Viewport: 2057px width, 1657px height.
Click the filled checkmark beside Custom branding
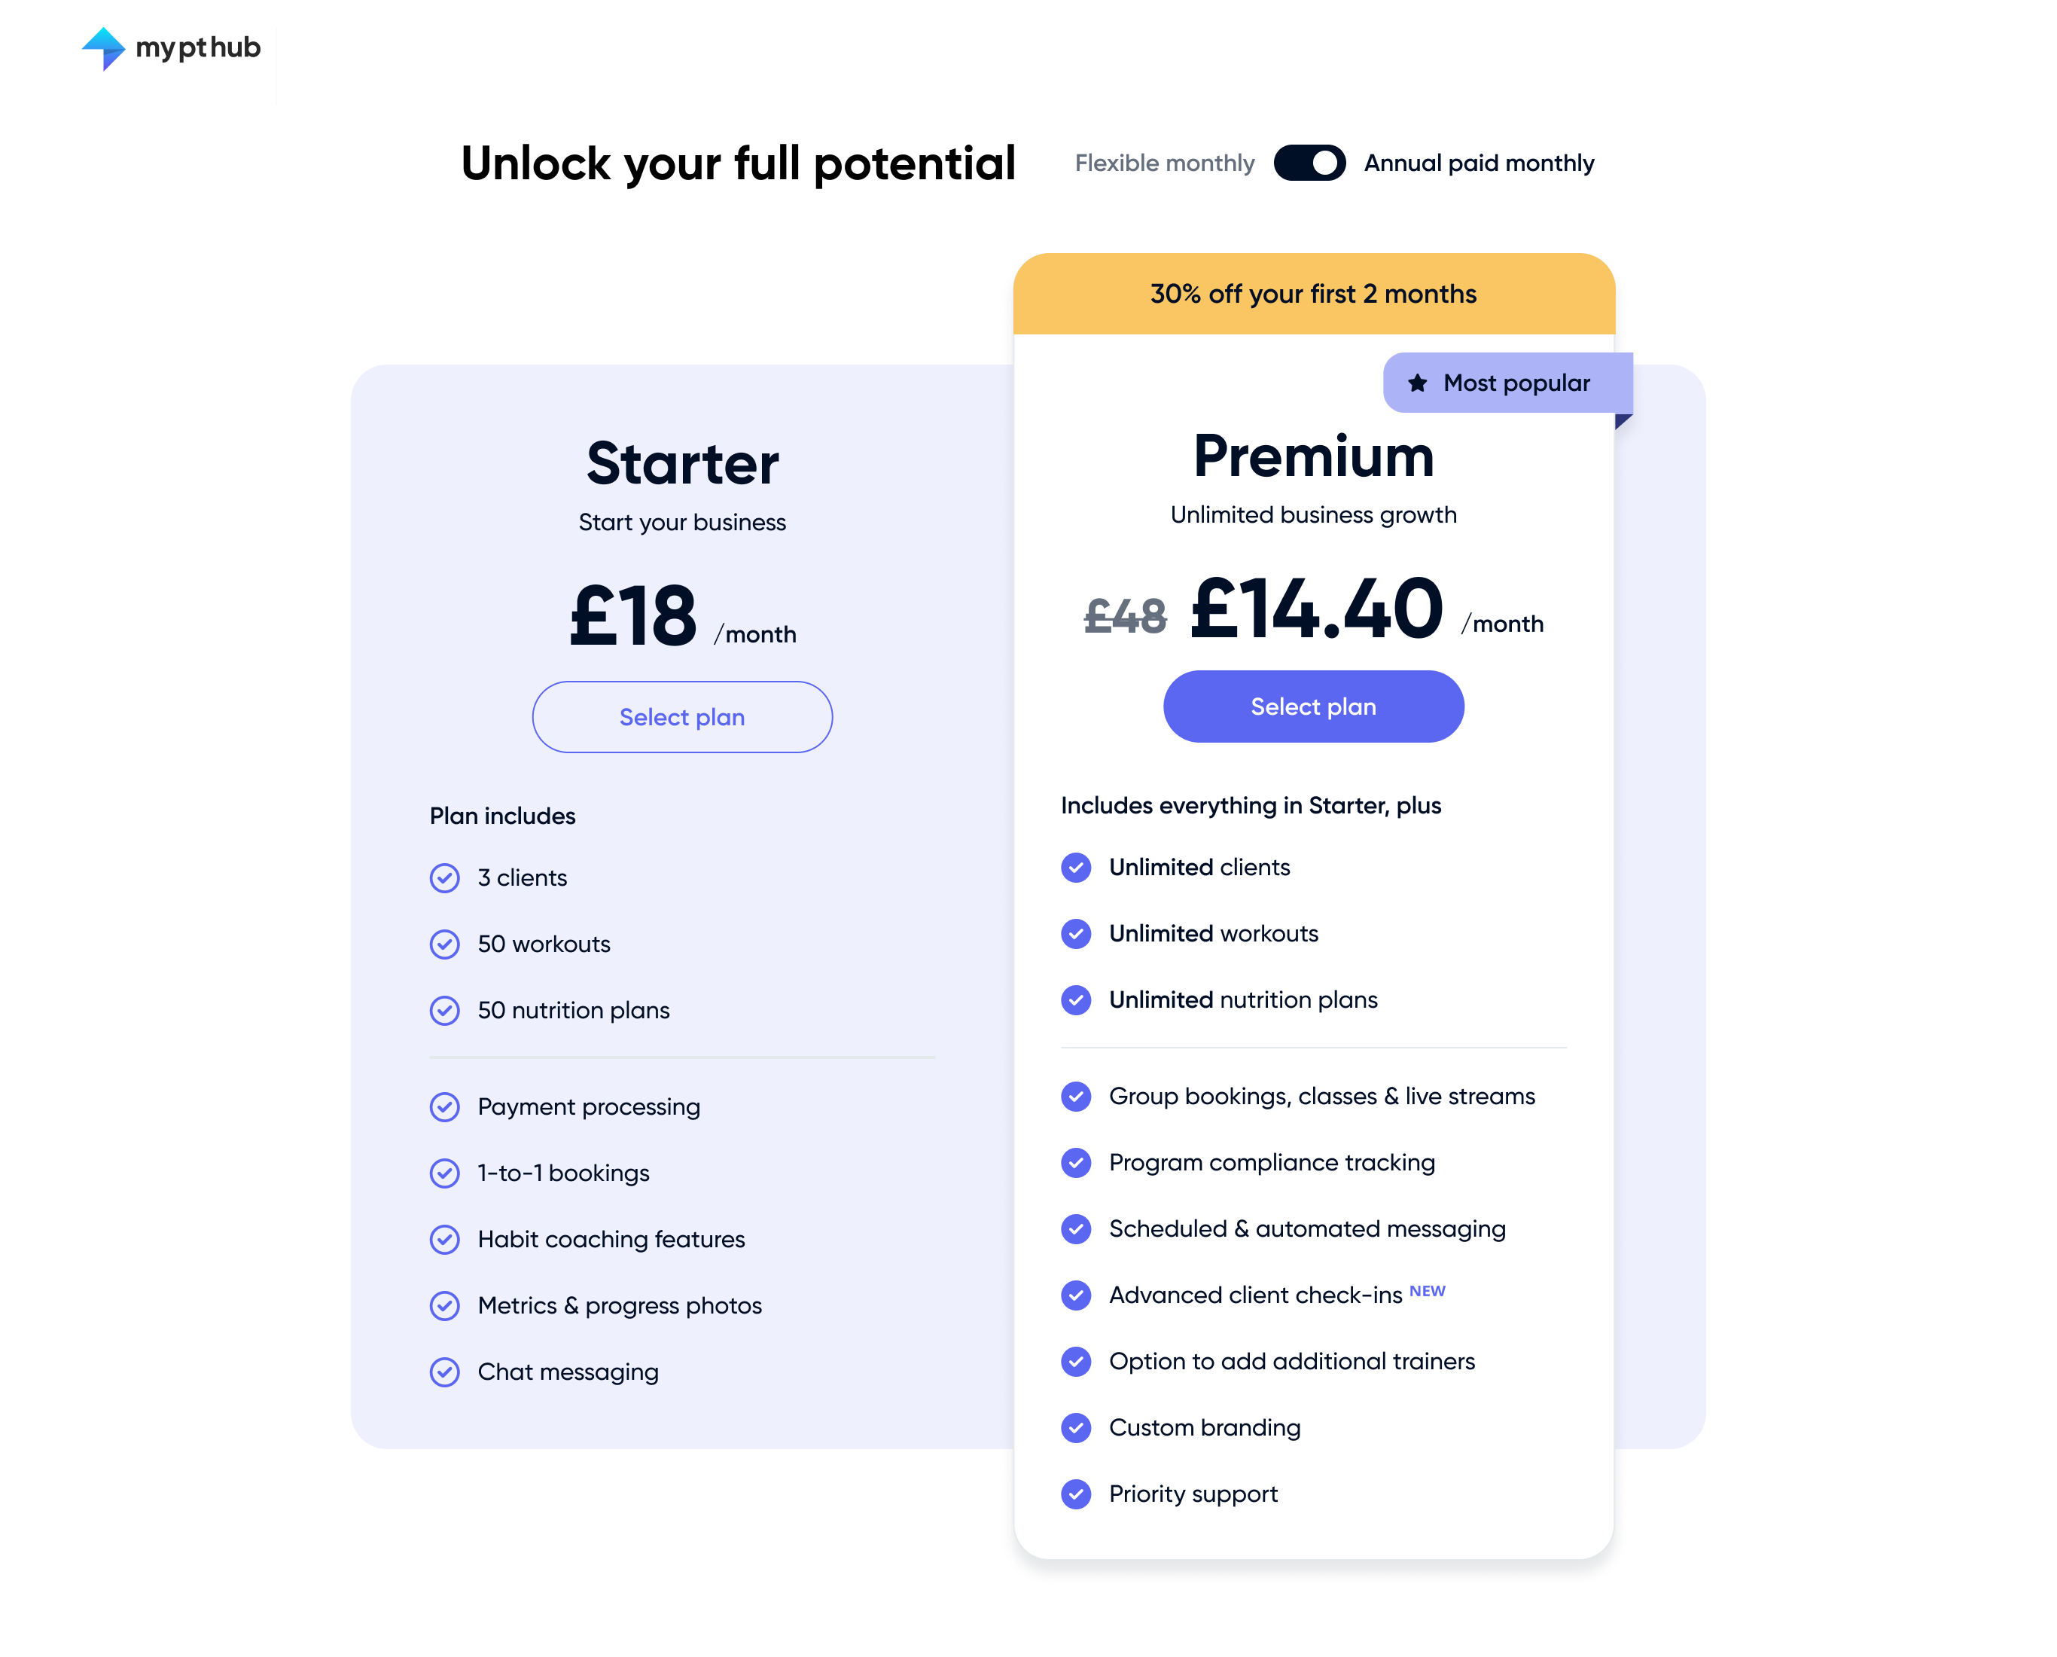[1076, 1428]
